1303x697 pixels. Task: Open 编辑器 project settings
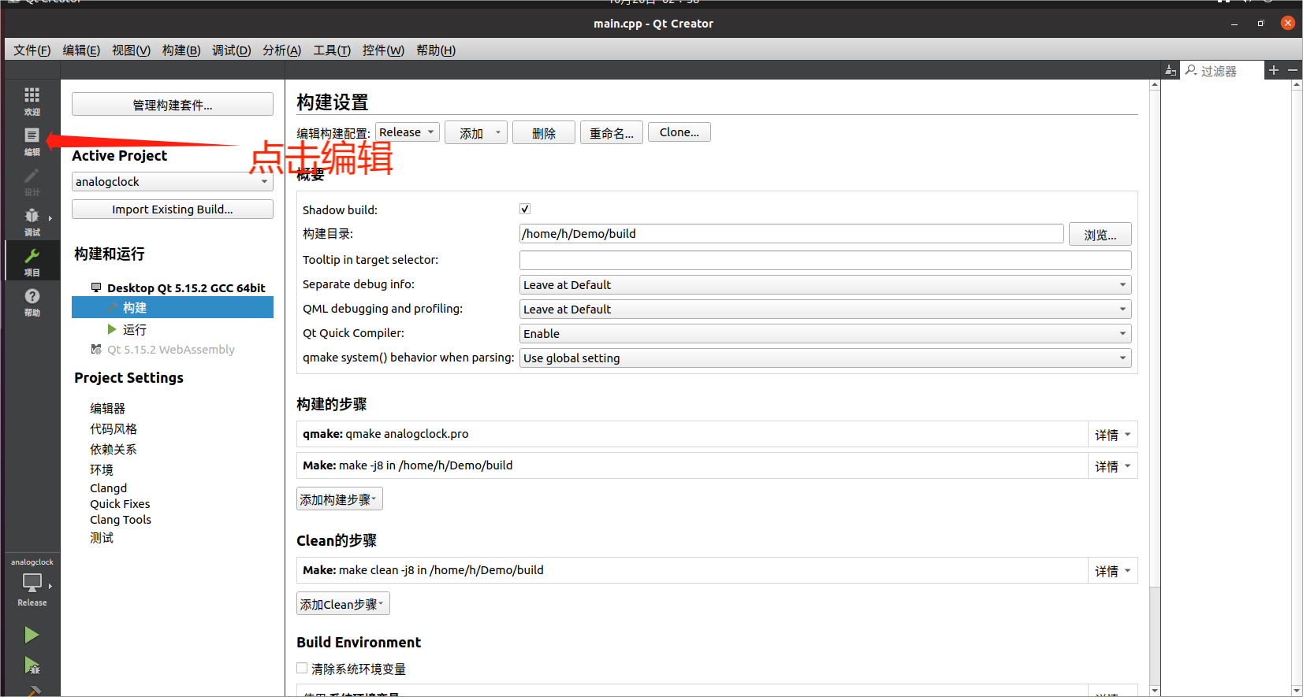click(107, 408)
